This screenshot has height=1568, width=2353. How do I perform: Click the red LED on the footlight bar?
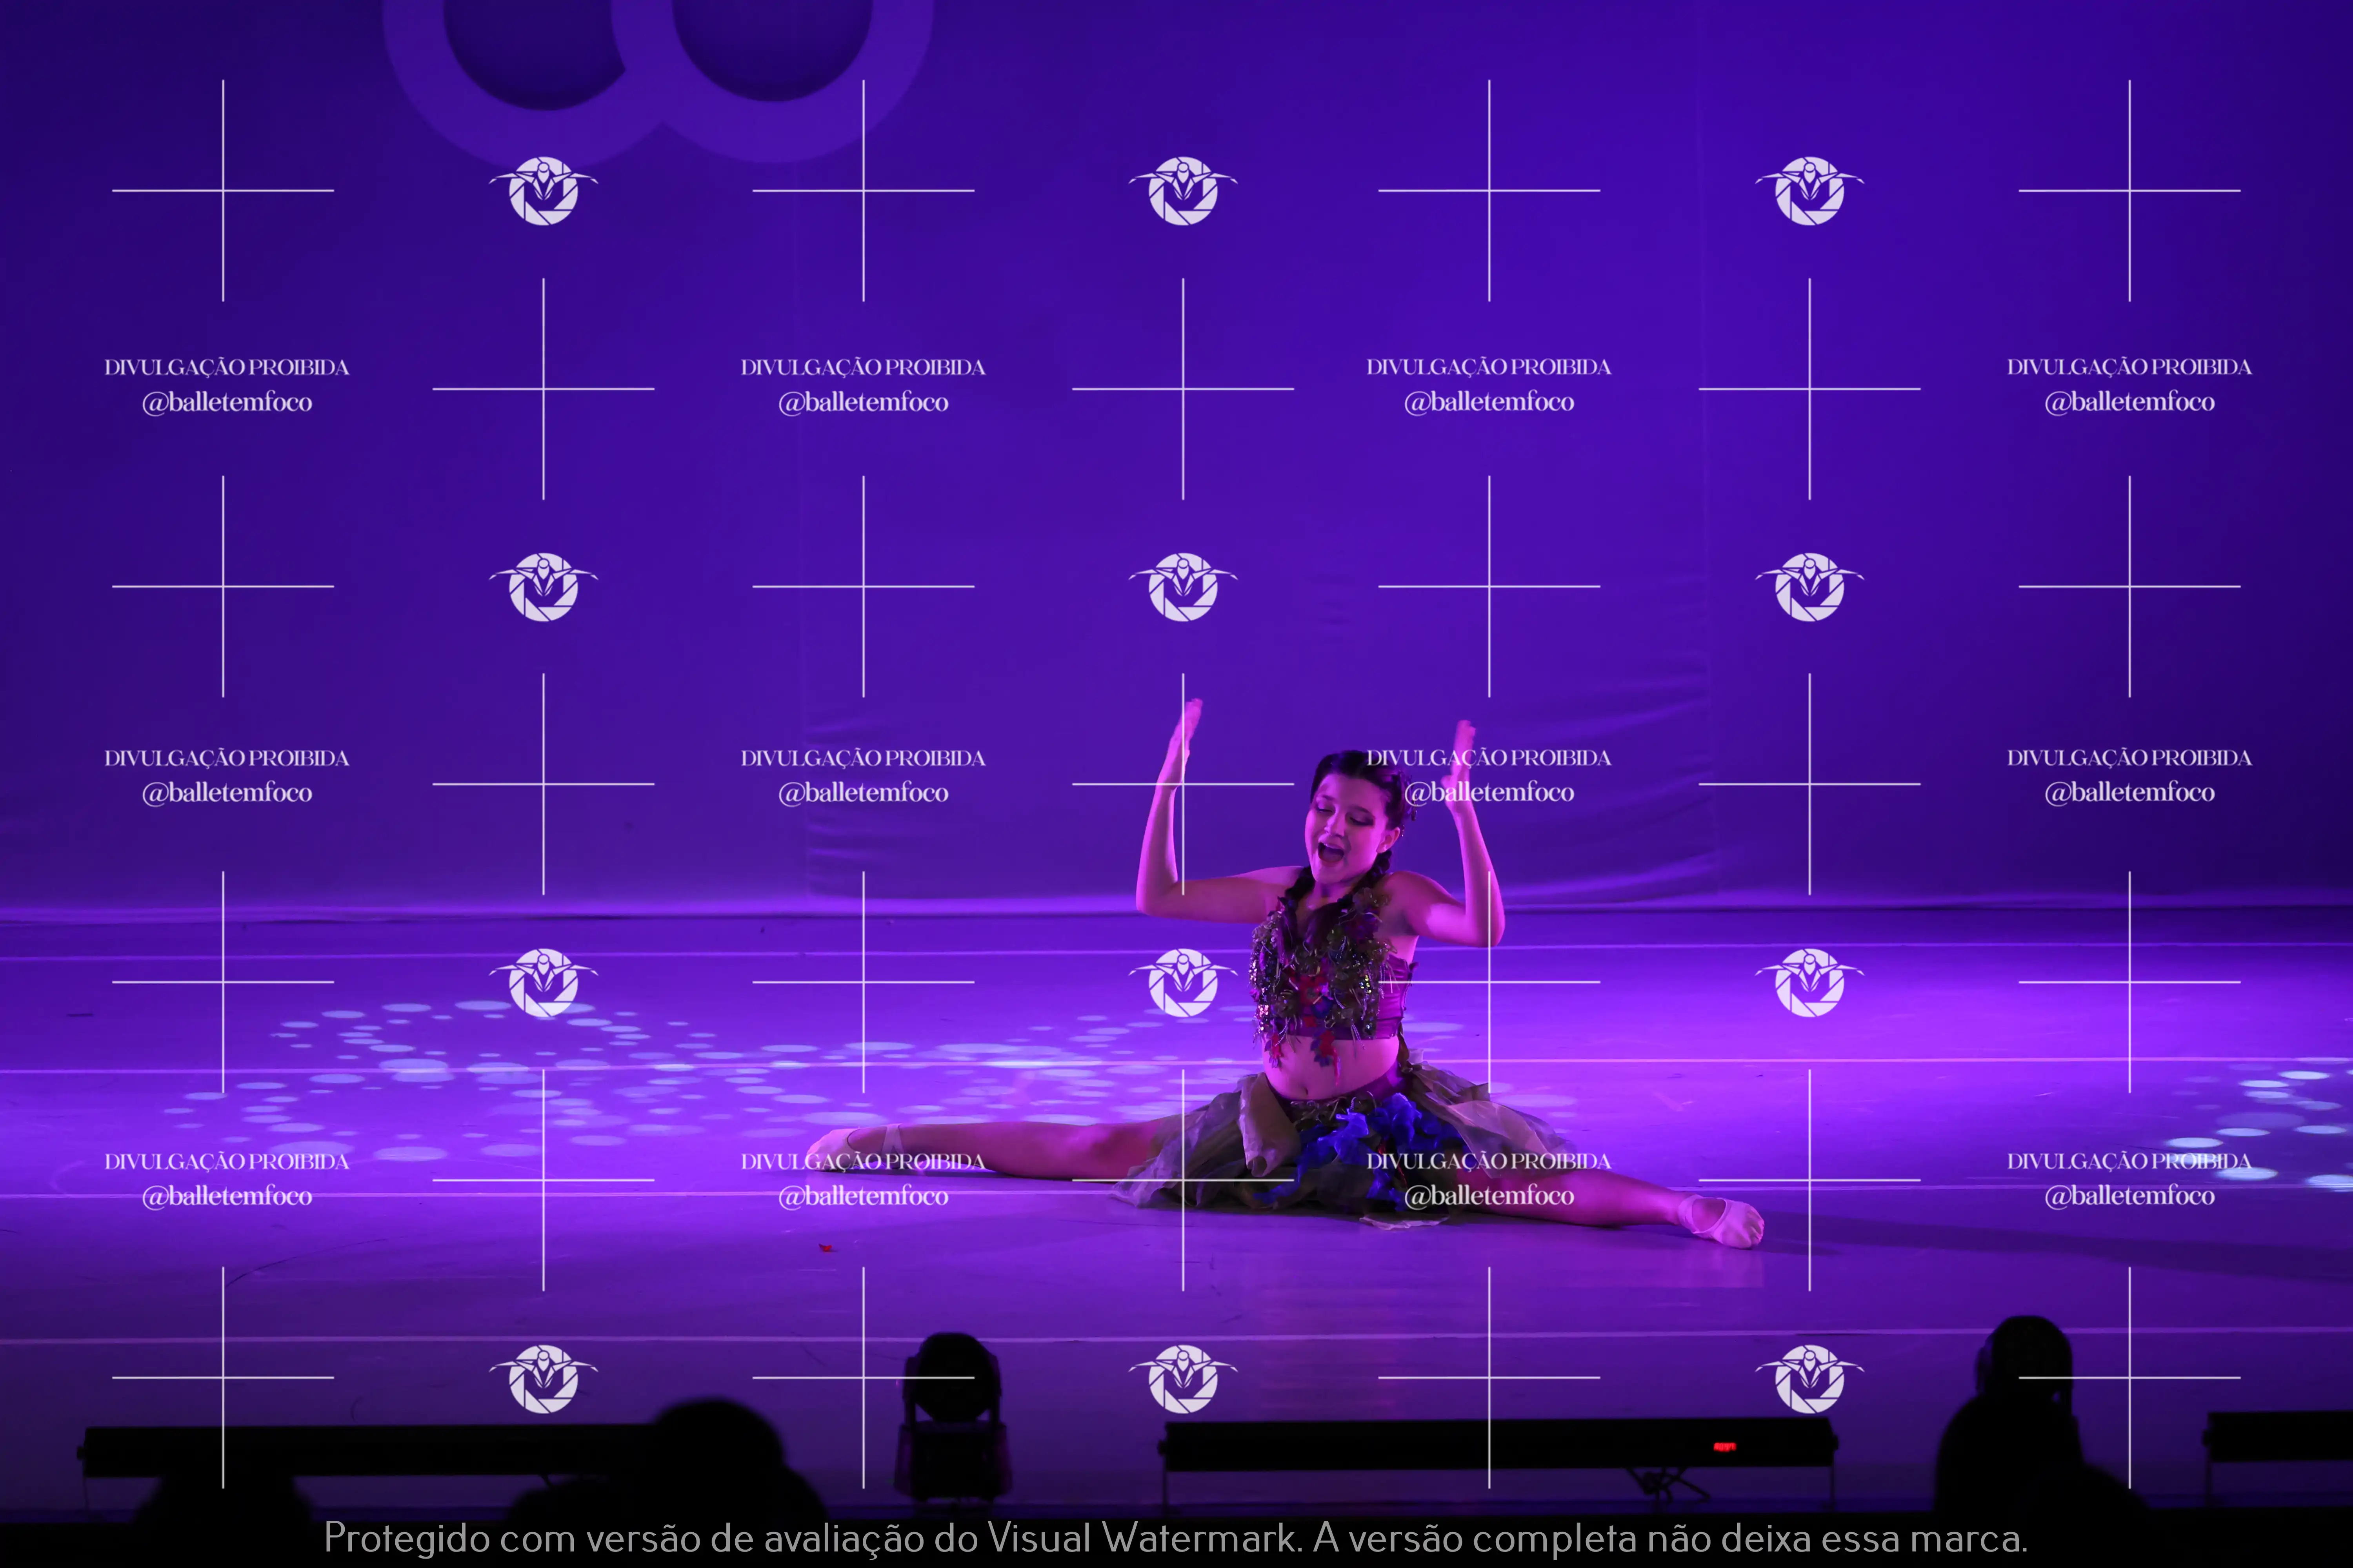[1725, 1446]
